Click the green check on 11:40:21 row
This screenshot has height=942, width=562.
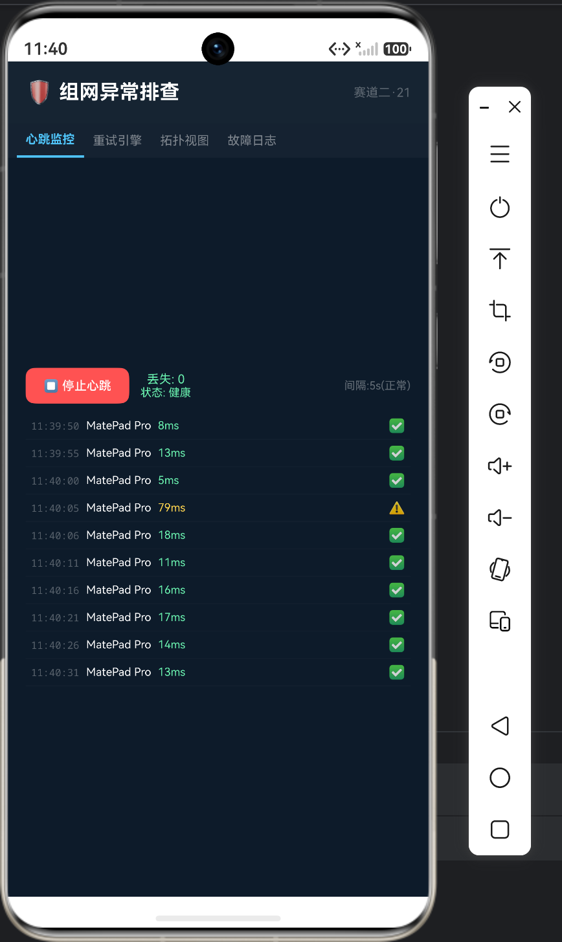(x=397, y=617)
